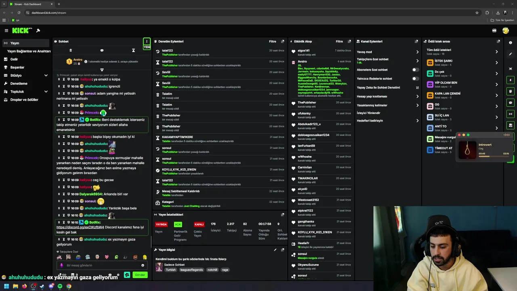Open the emoji picker in the message box
Image resolution: width=517 pixels, height=291 pixels.
click(x=143, y=266)
